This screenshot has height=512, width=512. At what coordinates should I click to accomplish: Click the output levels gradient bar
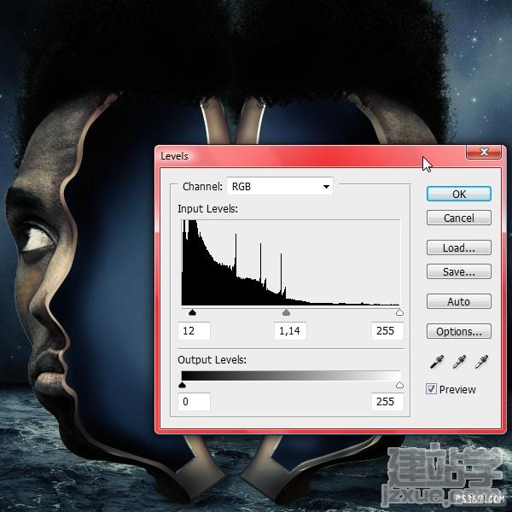point(291,375)
